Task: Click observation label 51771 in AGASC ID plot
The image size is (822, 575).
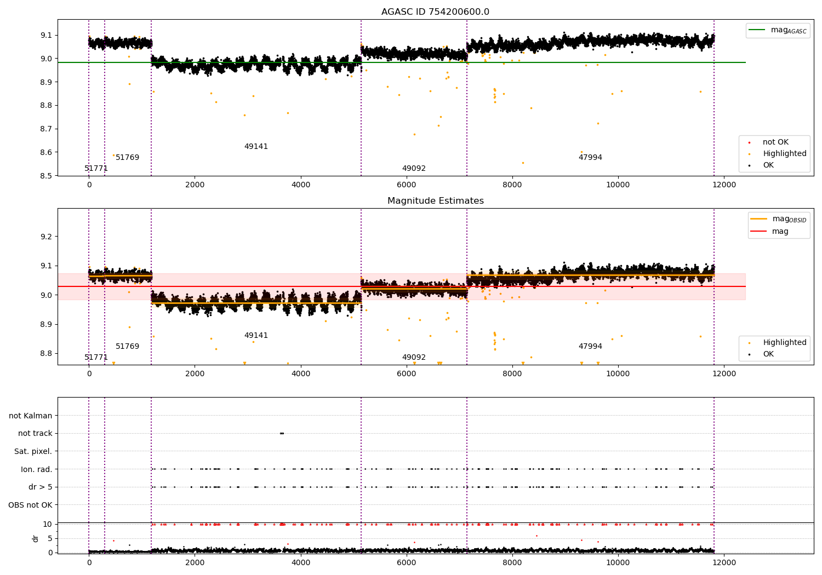Action: (x=96, y=169)
